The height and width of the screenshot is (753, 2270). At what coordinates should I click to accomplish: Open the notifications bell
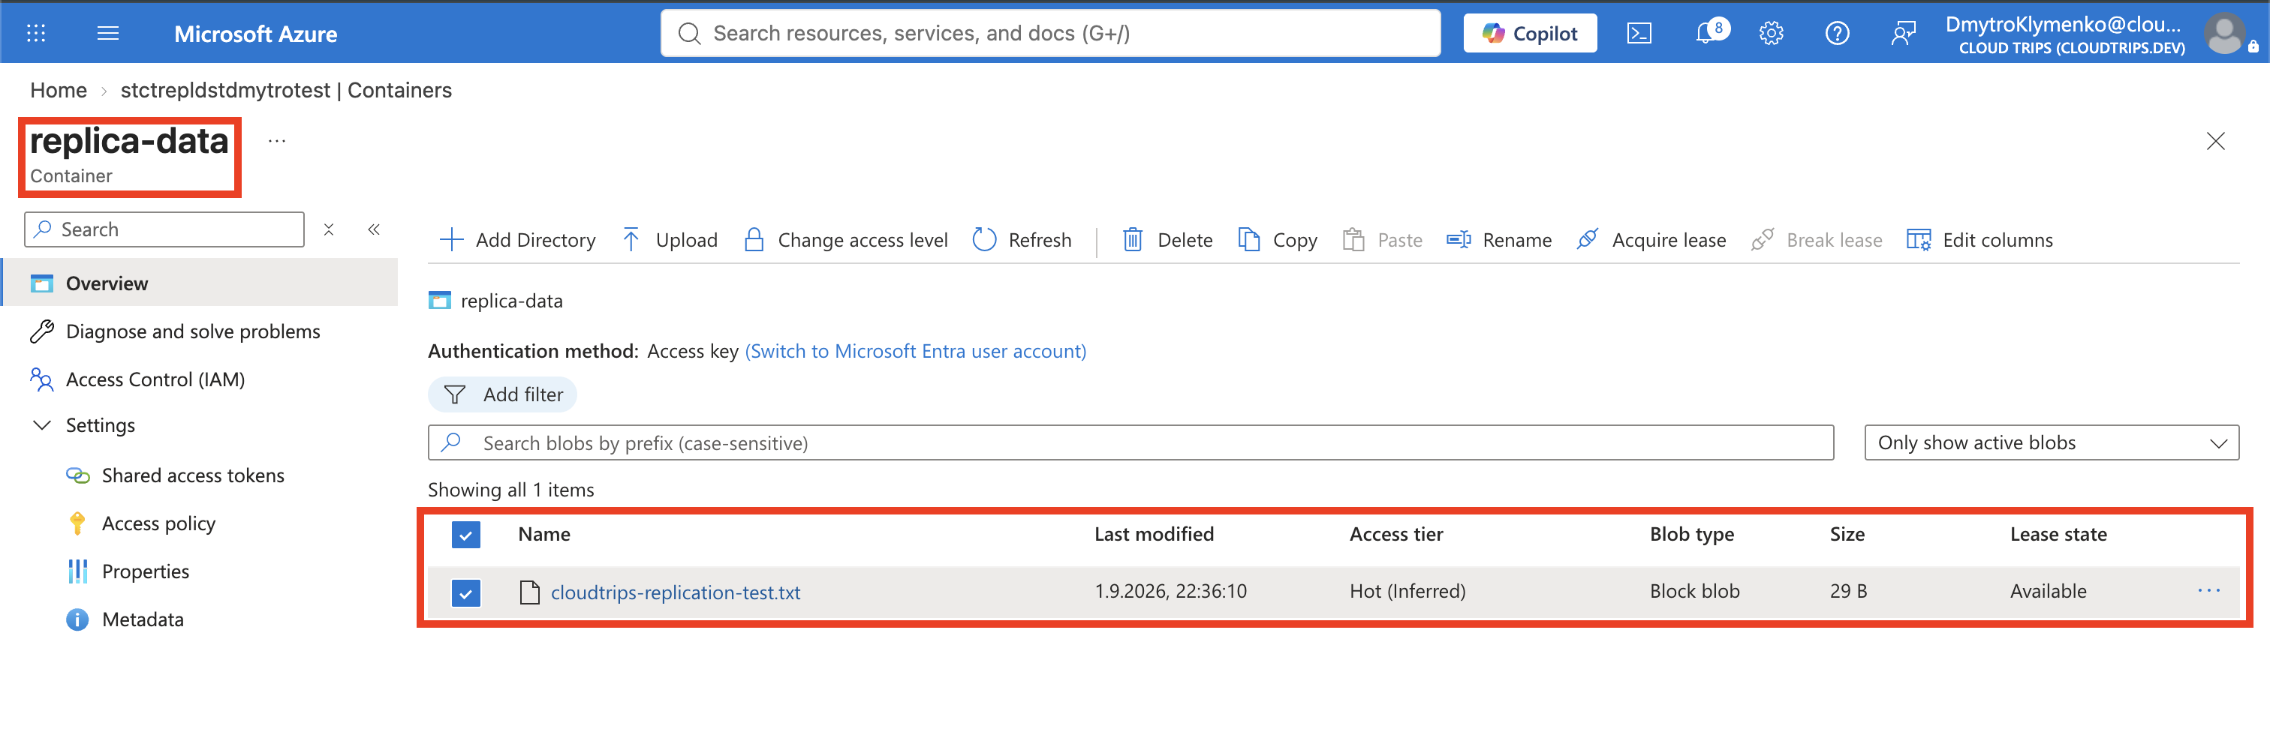point(1708,32)
